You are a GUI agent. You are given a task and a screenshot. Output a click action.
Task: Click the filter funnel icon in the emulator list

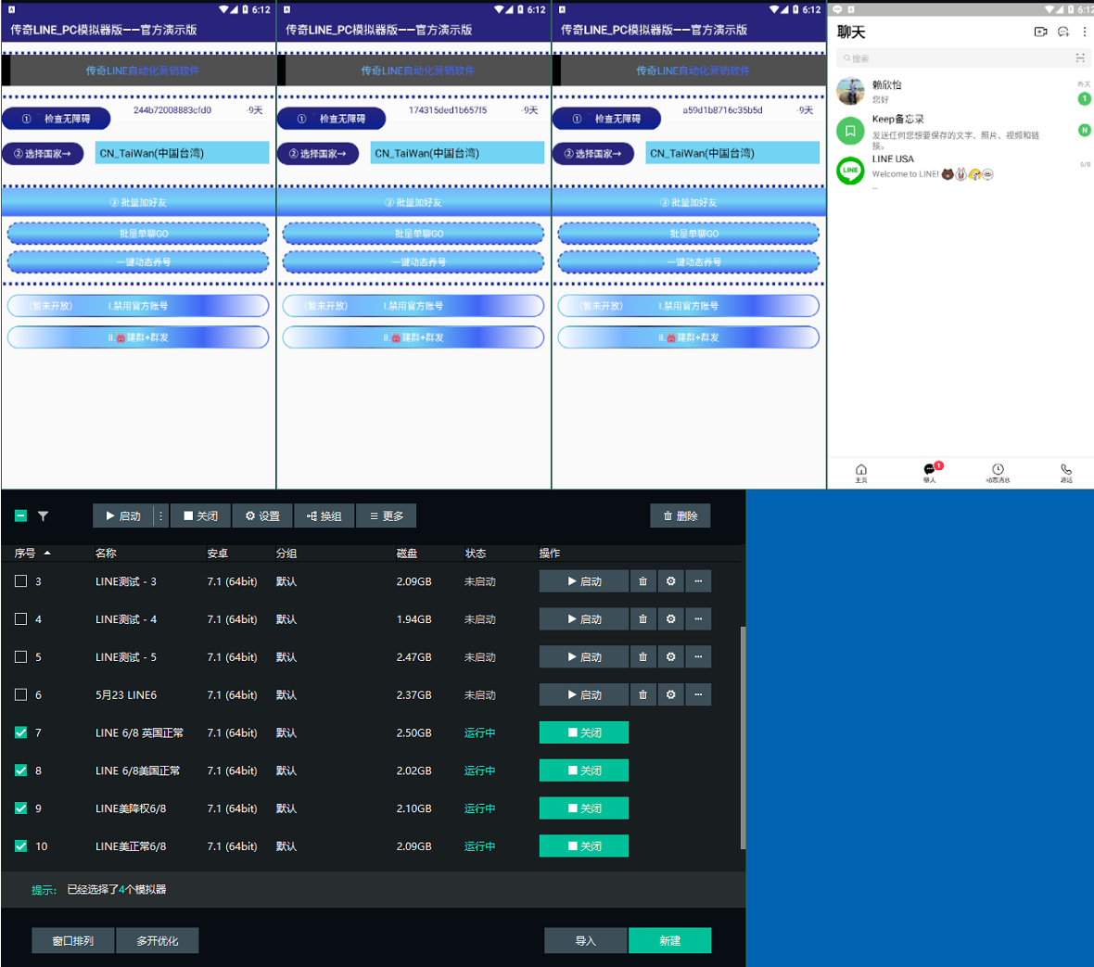point(44,516)
